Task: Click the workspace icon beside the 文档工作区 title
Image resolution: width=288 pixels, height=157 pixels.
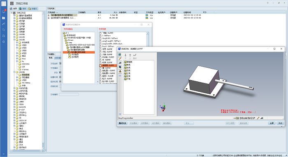Action: coord(12,3)
